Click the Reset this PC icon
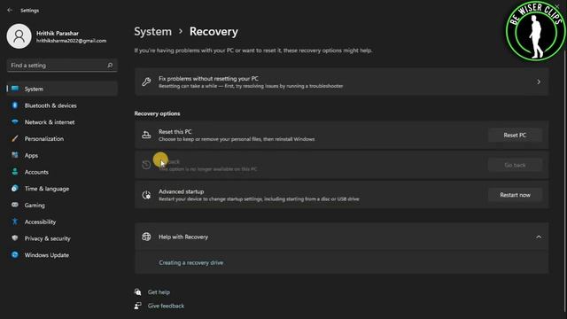Image resolution: width=567 pixels, height=319 pixels. click(x=146, y=135)
